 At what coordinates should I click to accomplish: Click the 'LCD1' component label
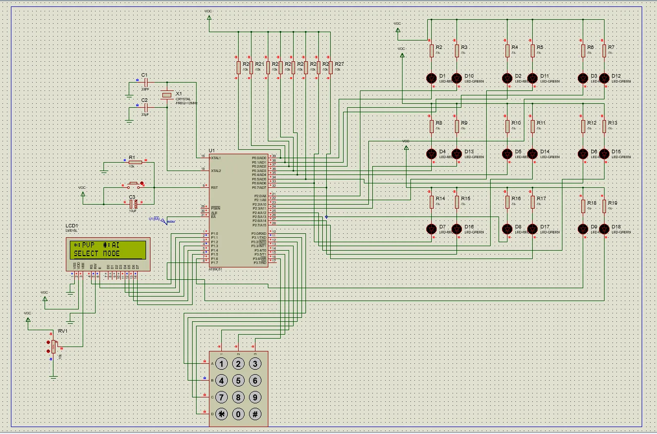pyautogui.click(x=72, y=226)
